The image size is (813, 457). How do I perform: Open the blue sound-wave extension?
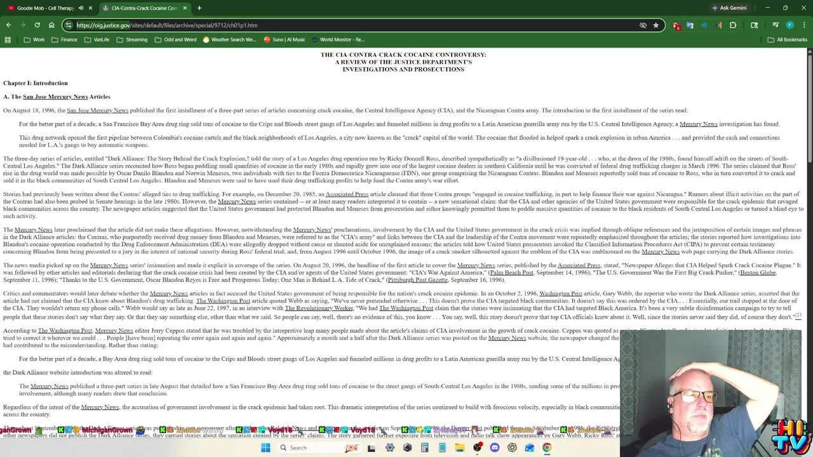704,25
